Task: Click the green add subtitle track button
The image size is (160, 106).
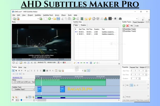Action: [x=124, y=26]
